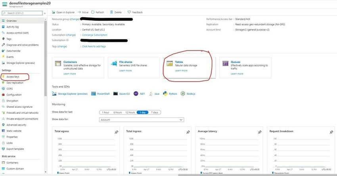
Task: Click the Events lightning icon
Action: (x=3, y=57)
